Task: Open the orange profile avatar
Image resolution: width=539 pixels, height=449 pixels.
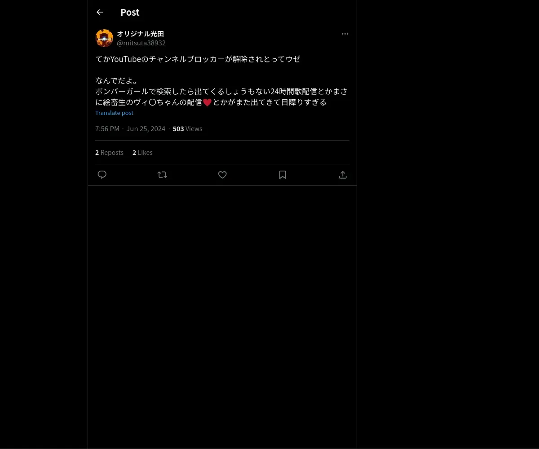Action: (x=104, y=38)
